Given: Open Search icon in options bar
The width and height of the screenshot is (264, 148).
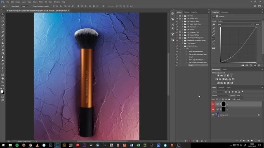Looking at the screenshot, I should click(x=255, y=6).
